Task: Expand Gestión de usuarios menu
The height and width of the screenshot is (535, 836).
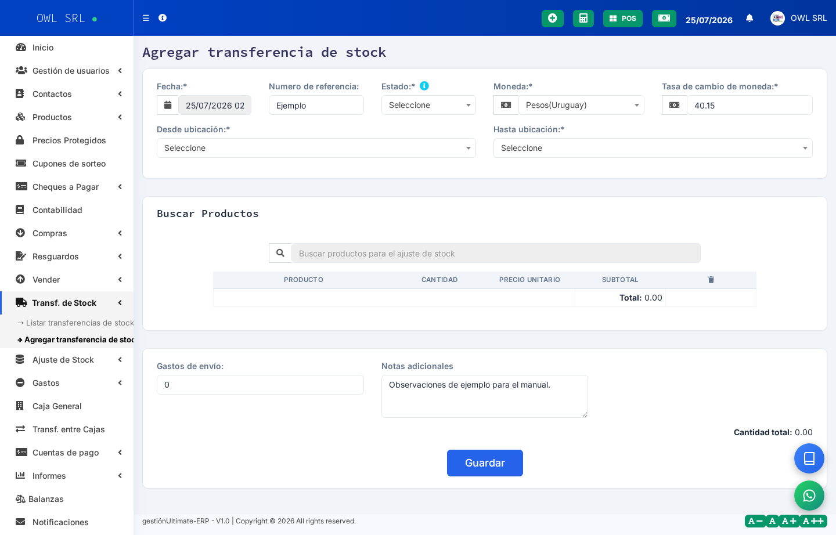Action: point(67,71)
